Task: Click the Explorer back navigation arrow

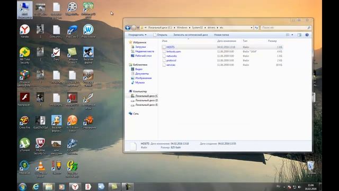Action: point(128,28)
